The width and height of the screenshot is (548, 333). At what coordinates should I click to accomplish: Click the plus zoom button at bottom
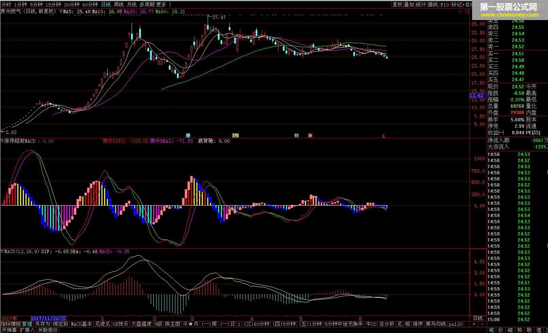[474, 324]
